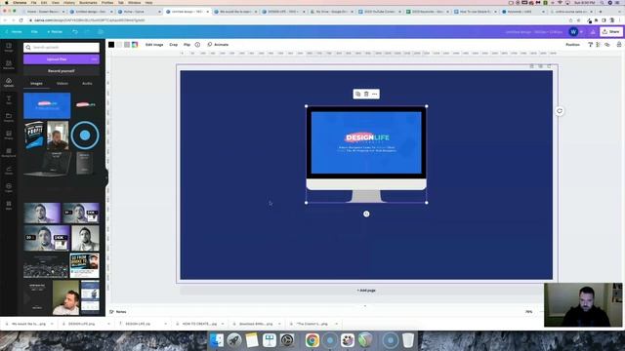Select the blue circle upload thumbnail
625x351 pixels.
pos(85,136)
